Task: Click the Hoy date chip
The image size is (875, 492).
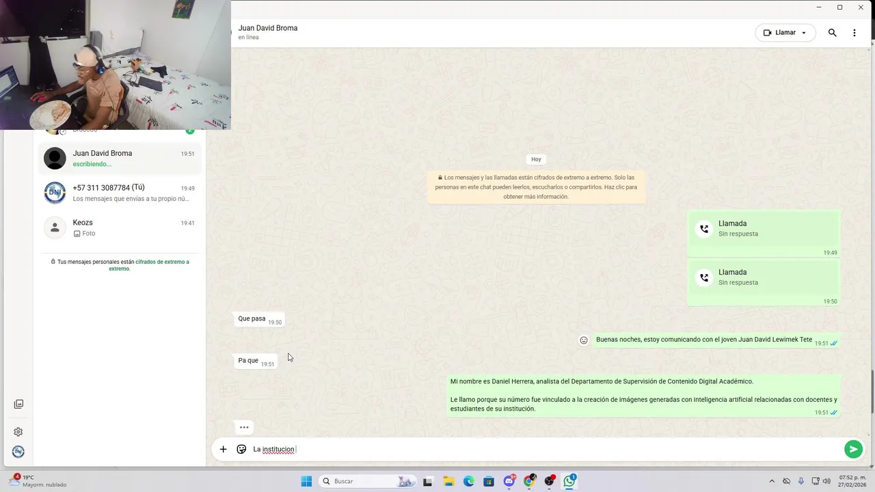Action: [536, 159]
